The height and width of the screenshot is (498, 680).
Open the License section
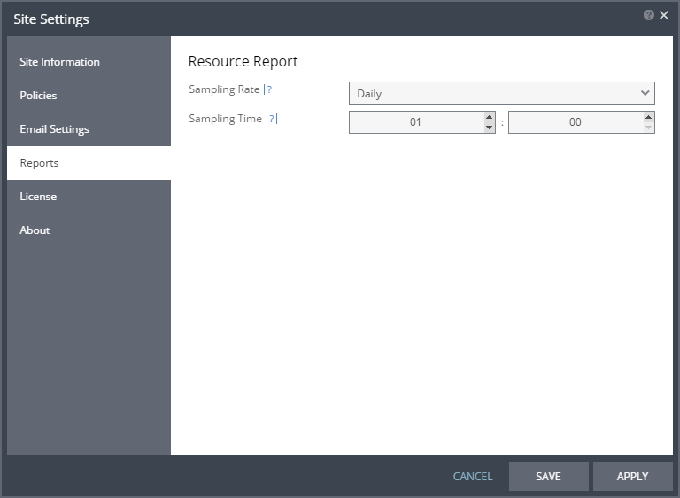89,197
